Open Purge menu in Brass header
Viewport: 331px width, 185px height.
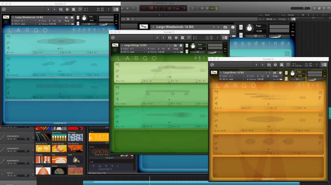pyautogui.click(x=275, y=76)
